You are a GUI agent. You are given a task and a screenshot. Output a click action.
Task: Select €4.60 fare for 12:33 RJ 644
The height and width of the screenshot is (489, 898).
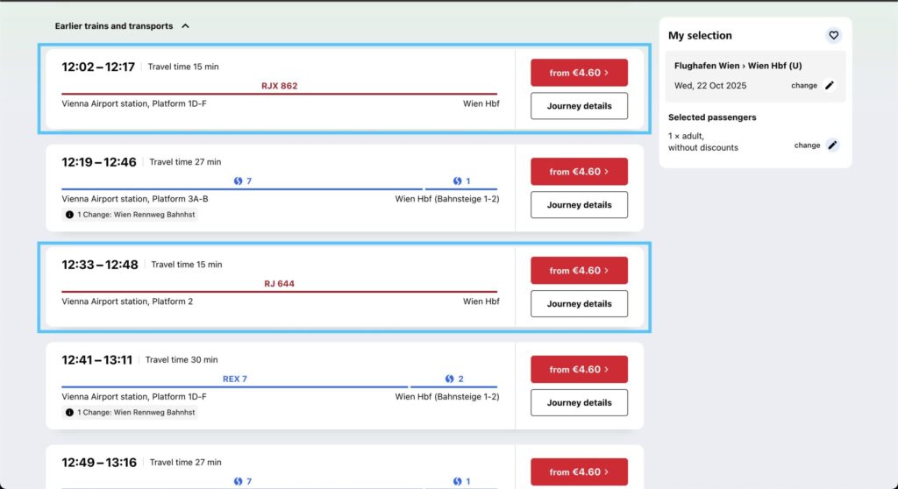click(579, 271)
